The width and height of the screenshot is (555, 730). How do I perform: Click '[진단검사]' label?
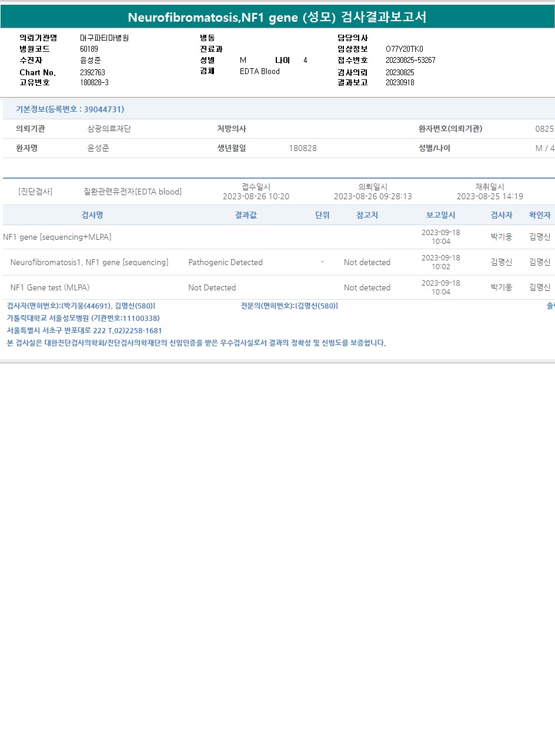click(35, 192)
